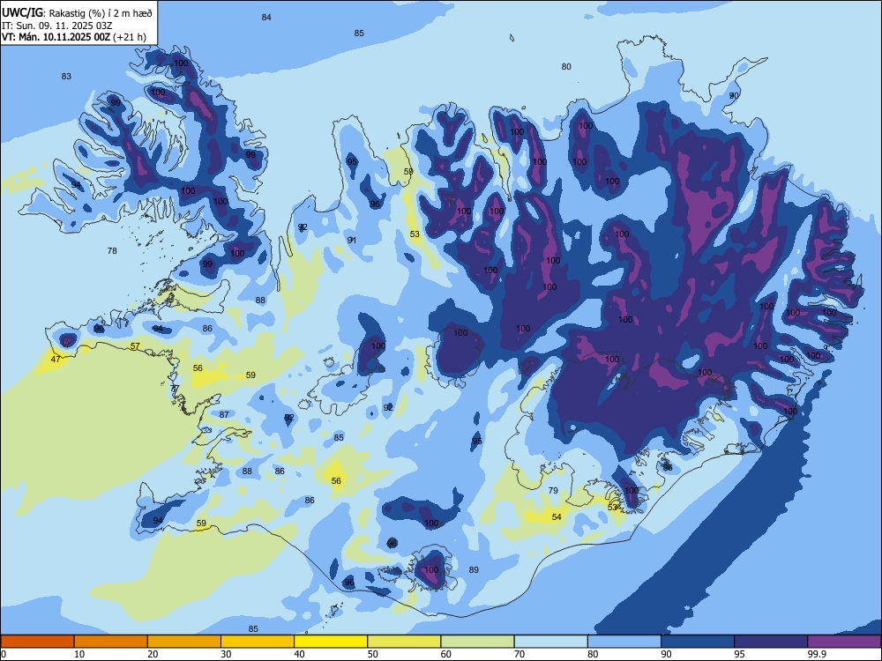Click the light green 60–70 legend swatch
882x661 pixels.
tap(477, 642)
